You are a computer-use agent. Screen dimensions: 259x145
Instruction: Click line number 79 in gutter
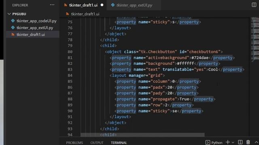coord(70,46)
